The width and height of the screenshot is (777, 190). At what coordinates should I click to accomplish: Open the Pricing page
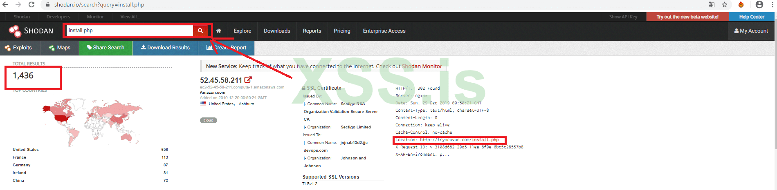coord(342,31)
